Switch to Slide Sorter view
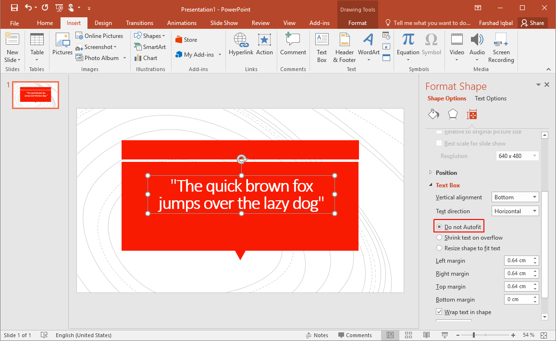 pos(408,335)
